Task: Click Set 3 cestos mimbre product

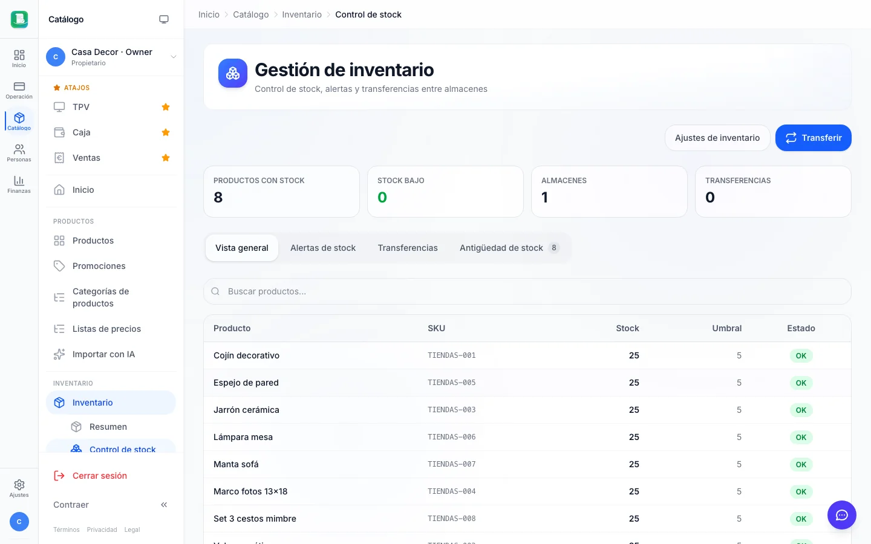Action: 255,519
